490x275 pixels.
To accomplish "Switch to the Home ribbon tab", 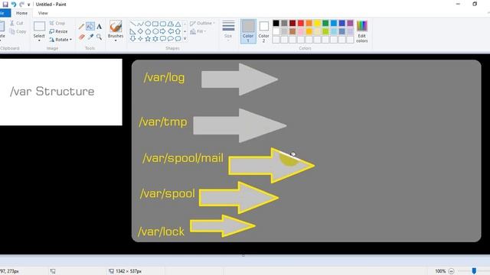I will (21, 13).
